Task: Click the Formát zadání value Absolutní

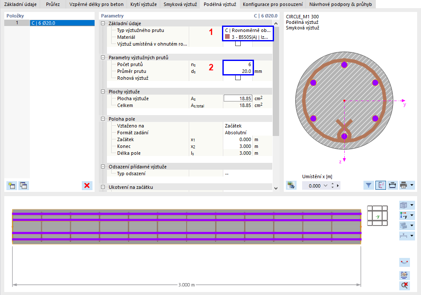Action: tap(248, 133)
